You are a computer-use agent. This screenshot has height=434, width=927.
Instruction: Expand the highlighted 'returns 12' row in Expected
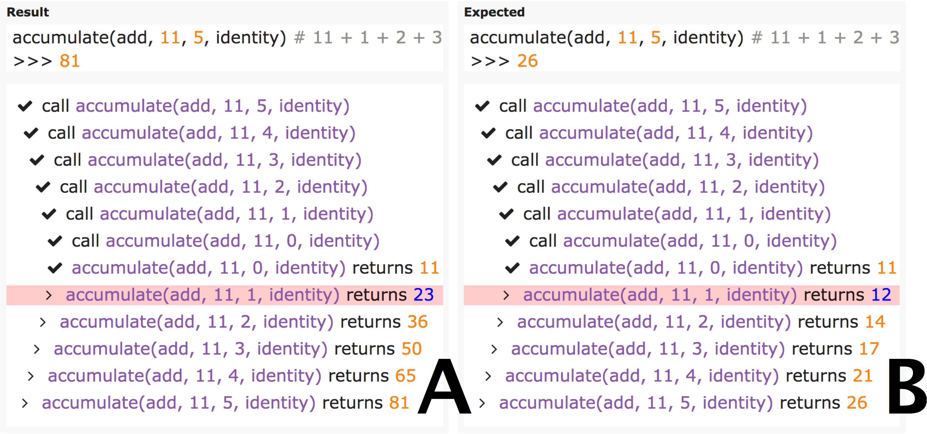[506, 295]
